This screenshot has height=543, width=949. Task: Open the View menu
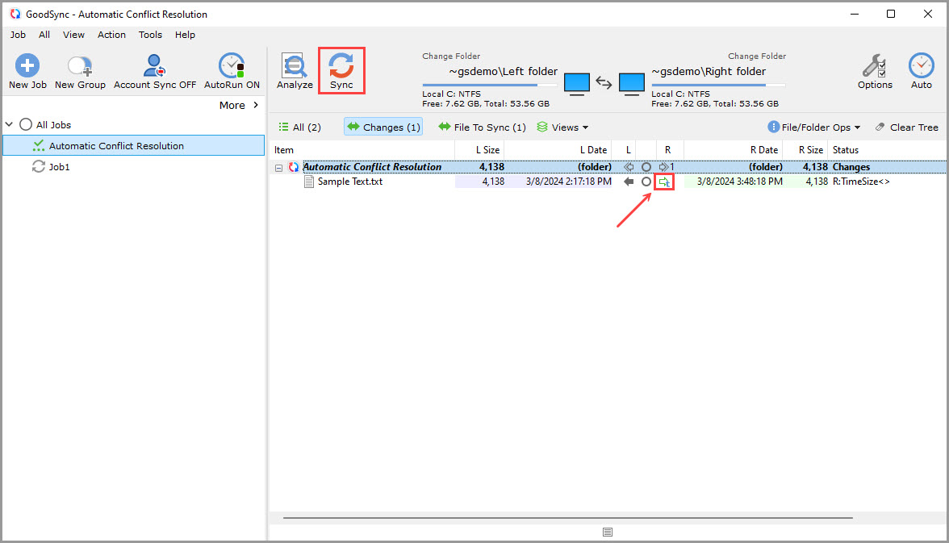pos(74,36)
